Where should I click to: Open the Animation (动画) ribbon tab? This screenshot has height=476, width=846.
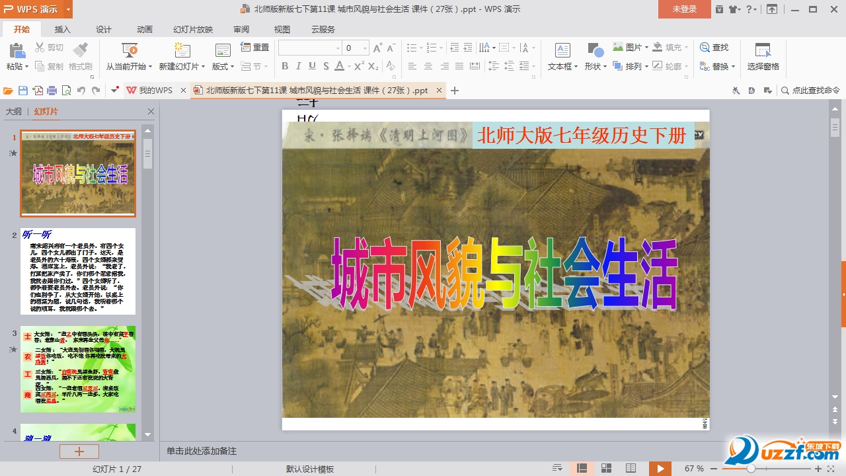coord(145,29)
